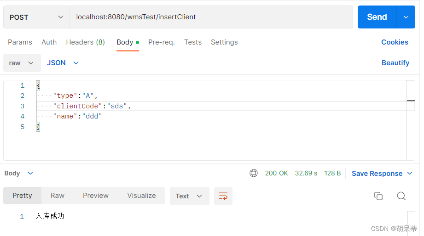This screenshot has height=236, width=424.
Task: Select the Raw response view
Action: (58, 196)
